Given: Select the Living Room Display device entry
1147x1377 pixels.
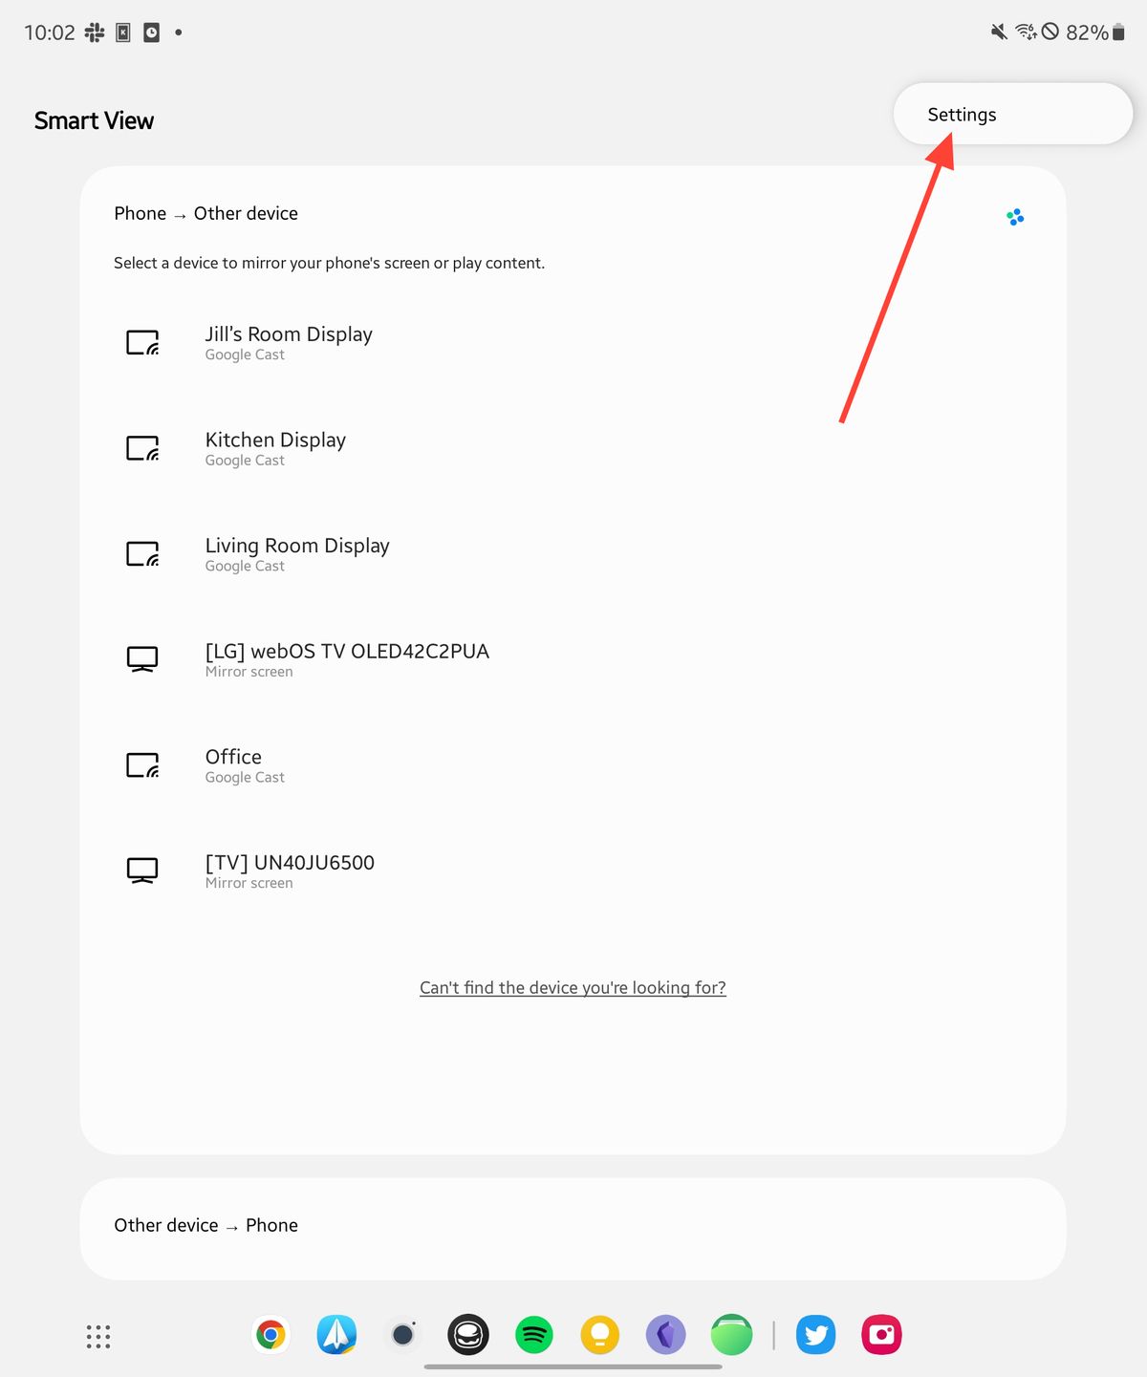Looking at the screenshot, I should [x=297, y=553].
